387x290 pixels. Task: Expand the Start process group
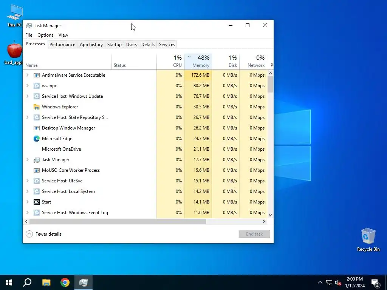27,202
